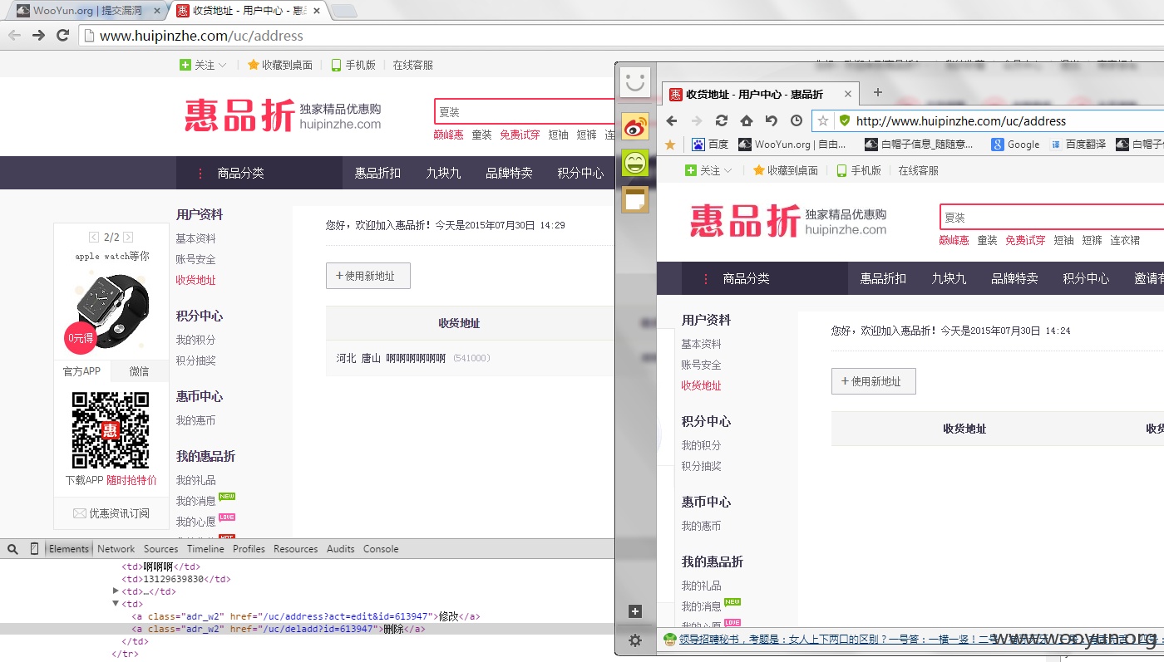Expand the collapsed <td>…</td> node in DevTools
1164x662 pixels.
tap(116, 591)
